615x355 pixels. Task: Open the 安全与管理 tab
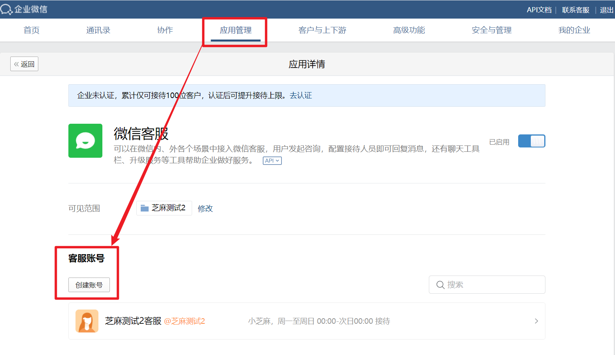tap(492, 30)
